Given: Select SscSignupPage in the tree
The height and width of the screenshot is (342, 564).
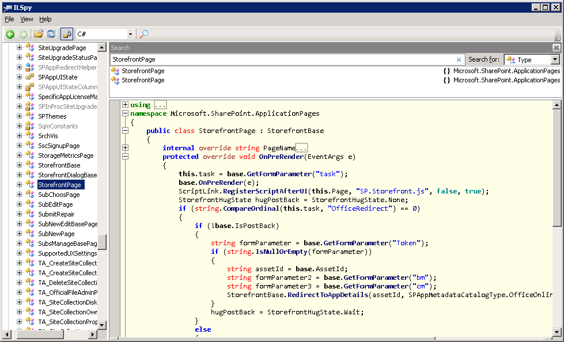Looking at the screenshot, I should point(59,146).
